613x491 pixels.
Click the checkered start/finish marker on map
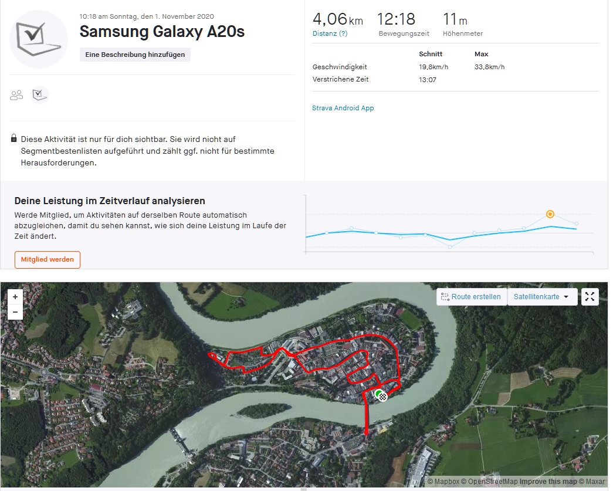pos(382,397)
